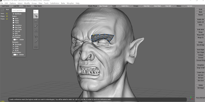The width and height of the screenshot is (205, 102).
Task: Click the Tool Options panel header
Action: click(x=19, y=10)
